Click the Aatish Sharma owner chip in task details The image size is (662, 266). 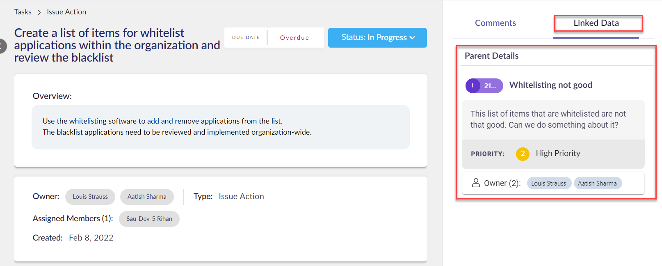tap(147, 197)
